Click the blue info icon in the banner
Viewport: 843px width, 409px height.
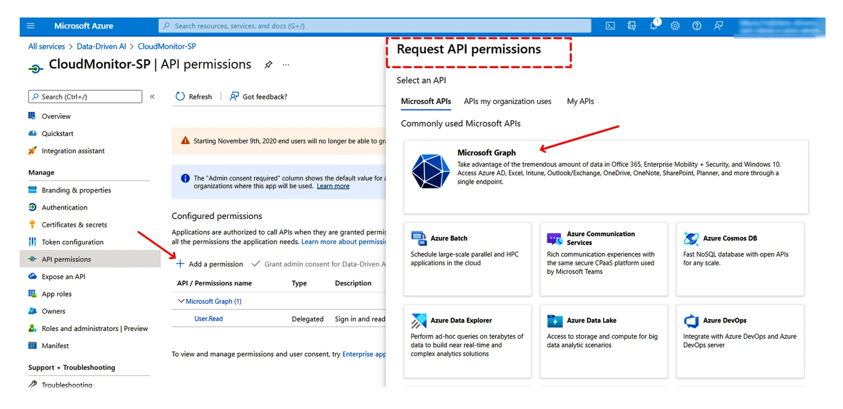pyautogui.click(x=185, y=178)
